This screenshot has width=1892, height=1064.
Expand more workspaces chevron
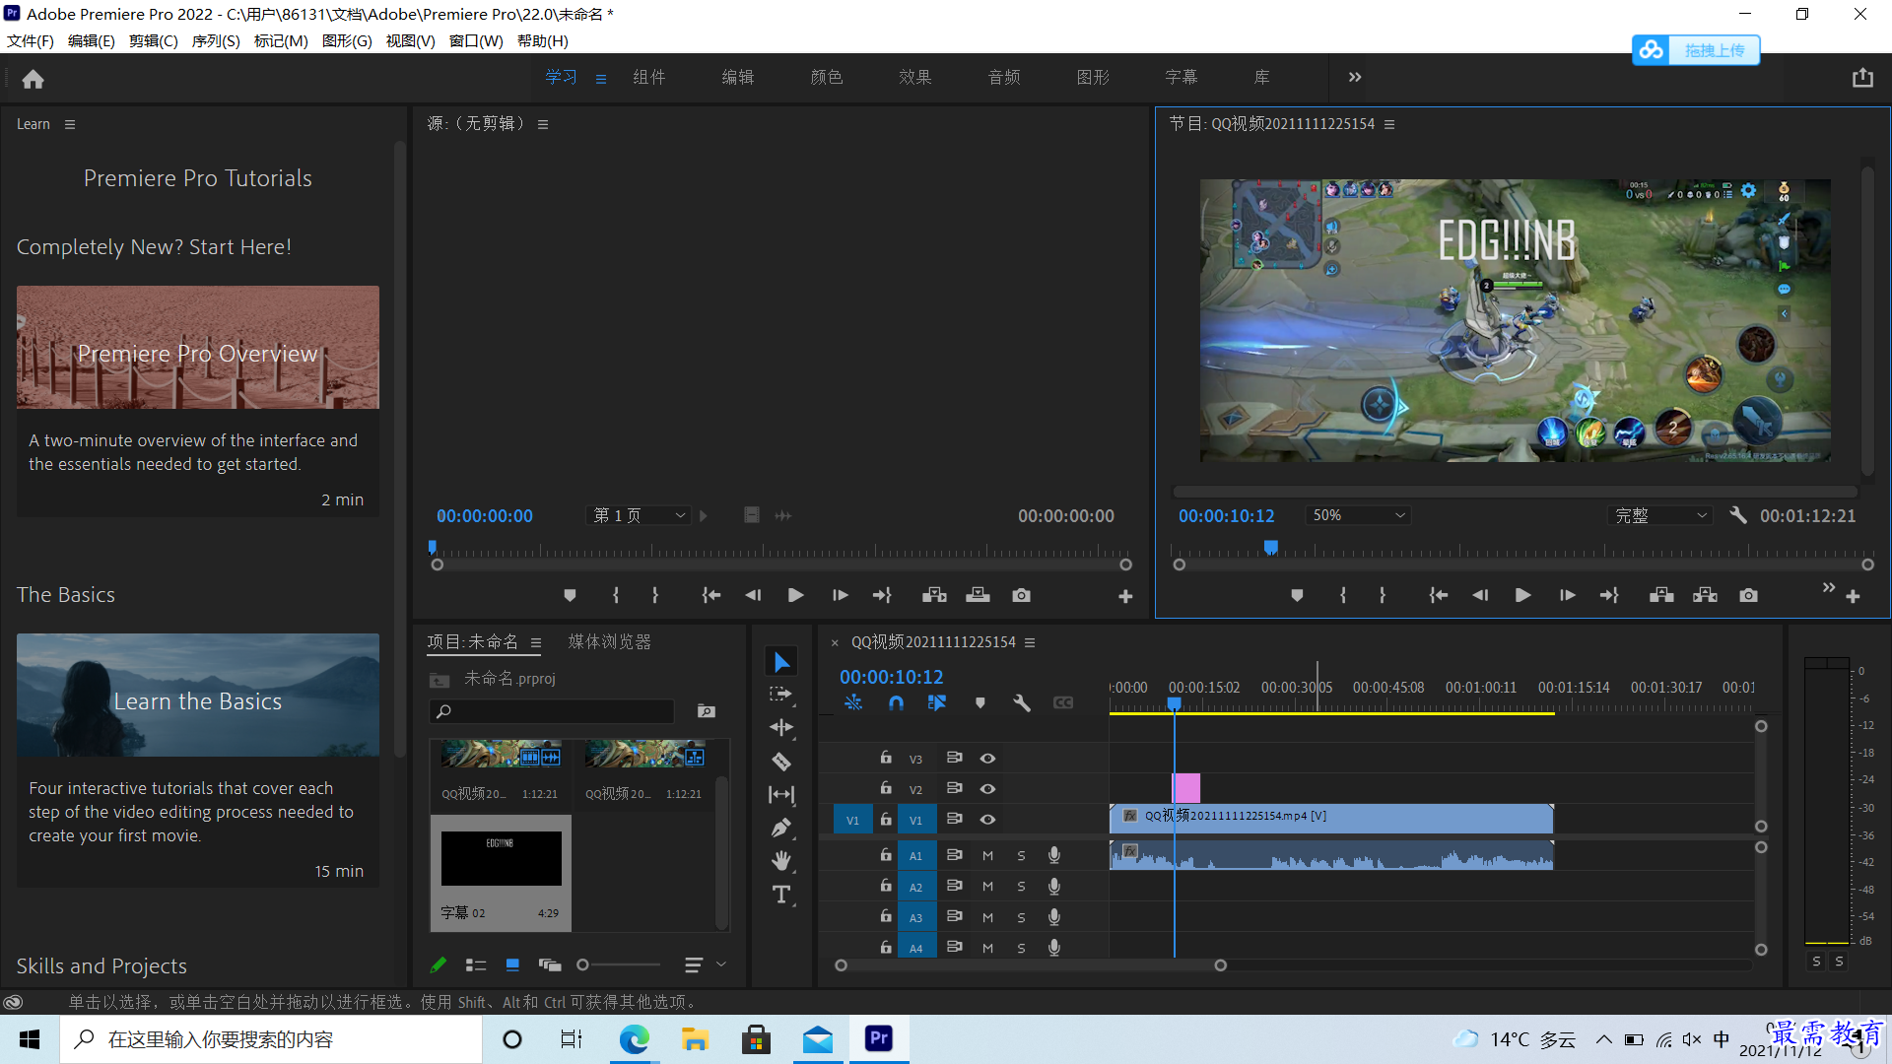(x=1355, y=77)
